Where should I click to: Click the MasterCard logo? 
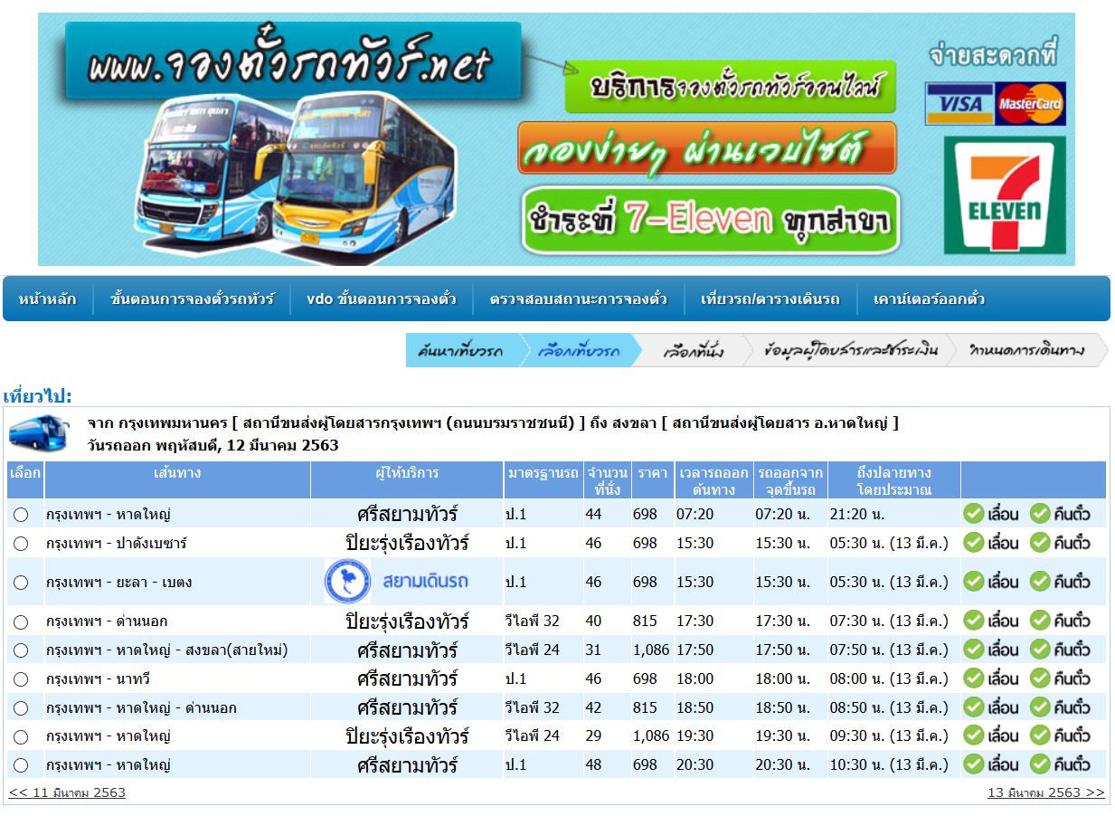coord(1030,104)
